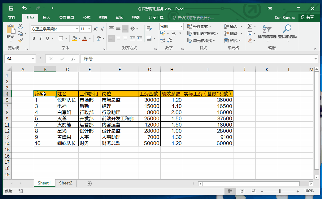Click the yellow fill color swatch
Image resolution: width=322 pixels, height=199 pixels.
tap(74, 38)
